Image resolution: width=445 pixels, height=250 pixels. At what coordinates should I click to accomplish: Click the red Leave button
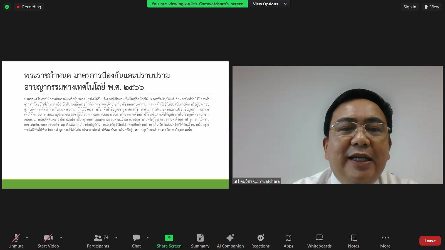click(430, 241)
